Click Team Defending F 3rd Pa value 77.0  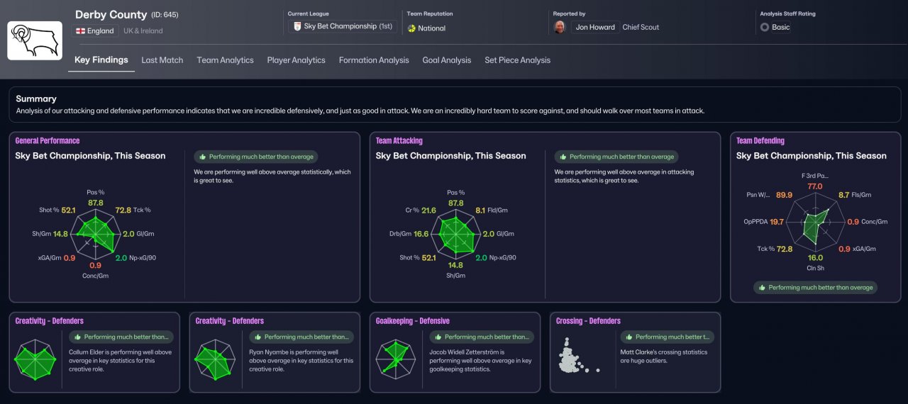point(815,186)
